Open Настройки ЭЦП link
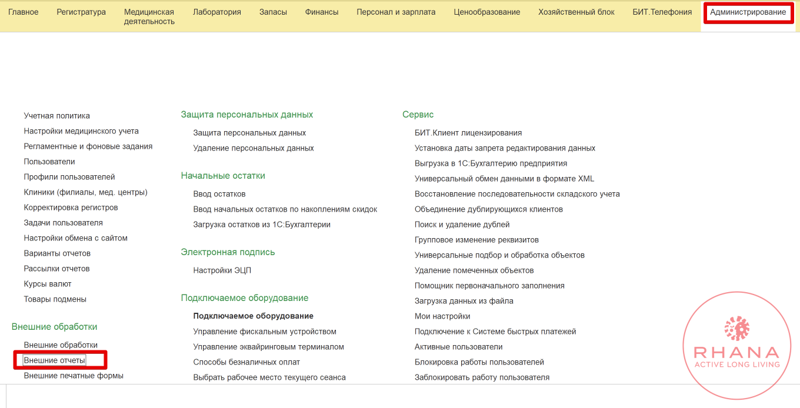The height and width of the screenshot is (408, 800). [222, 270]
